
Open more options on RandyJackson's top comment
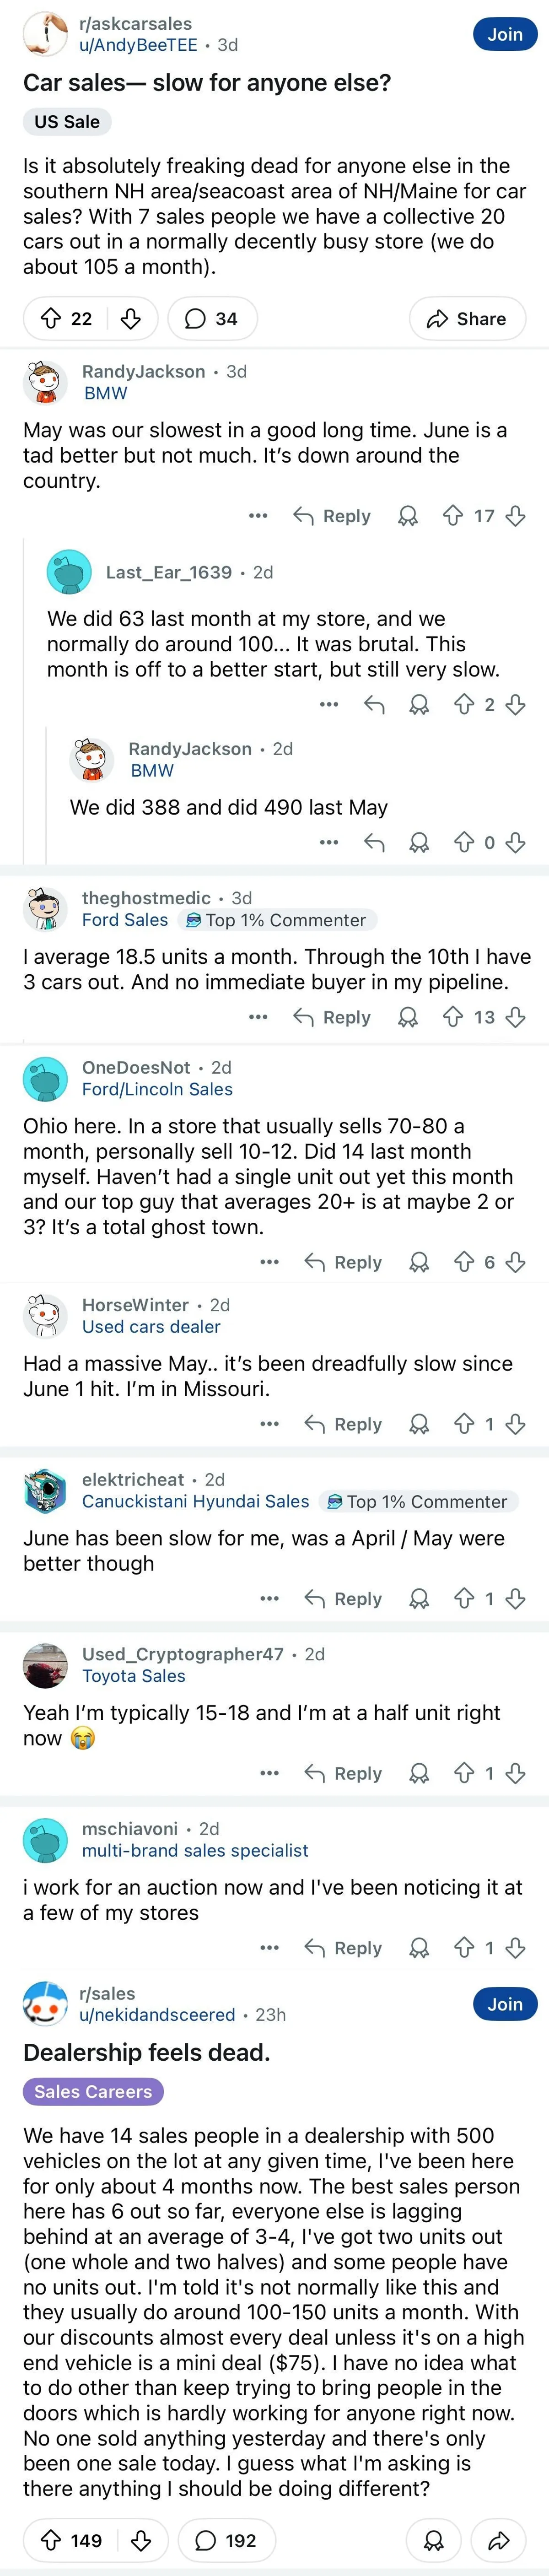258,516
